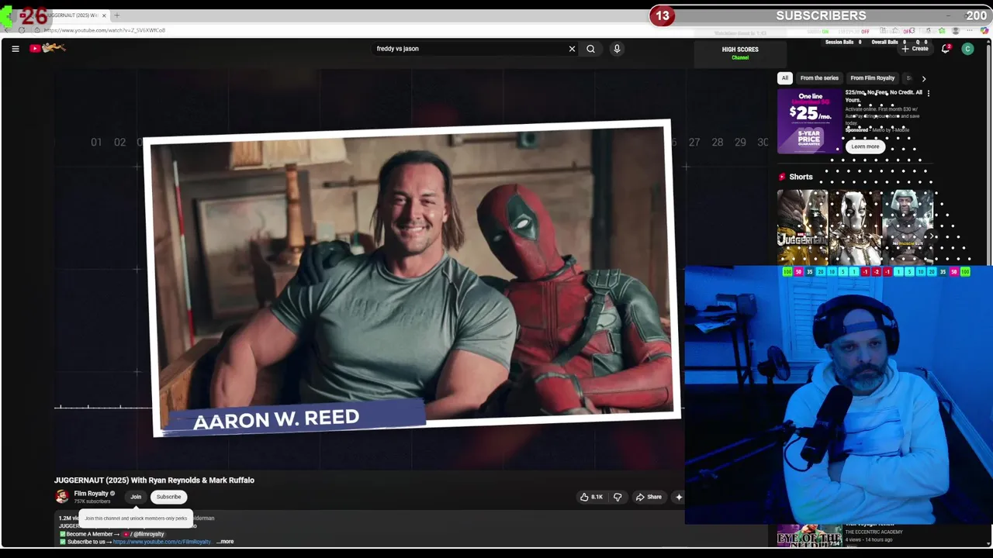Expand the description with ...more
This screenshot has width=993, height=558.
click(225, 542)
